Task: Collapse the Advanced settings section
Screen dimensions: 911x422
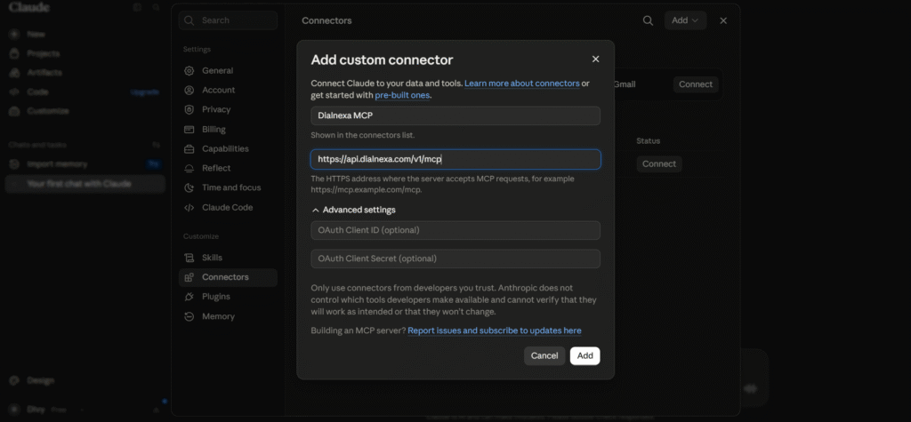Action: (x=354, y=210)
